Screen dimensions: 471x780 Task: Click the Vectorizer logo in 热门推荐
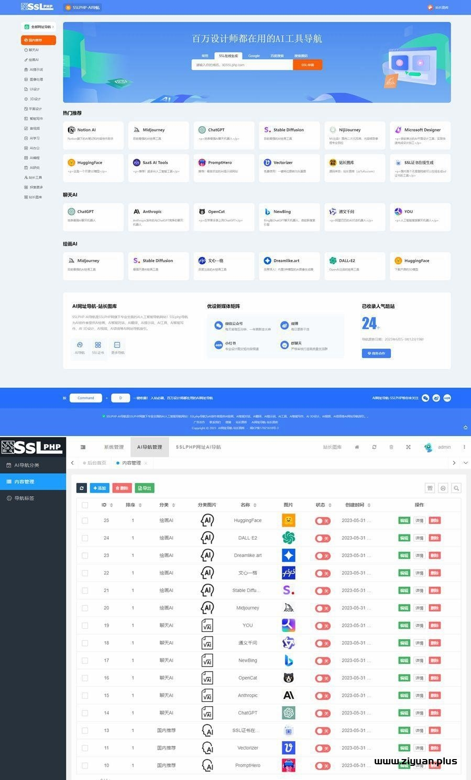tap(267, 162)
